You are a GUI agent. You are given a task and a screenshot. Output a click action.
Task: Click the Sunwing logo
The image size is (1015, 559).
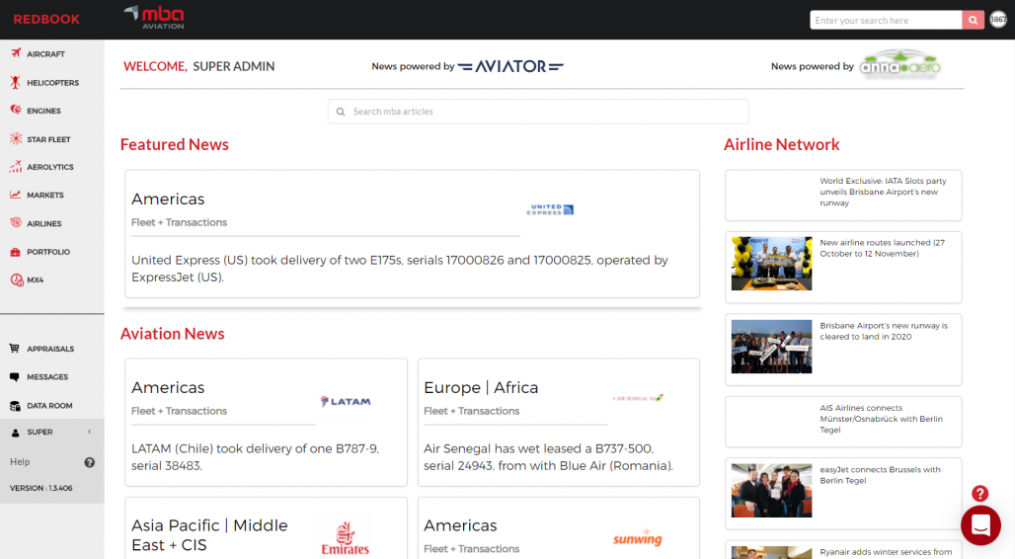point(638,537)
